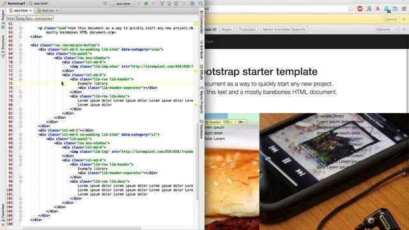Image resolution: width=409 pixels, height=230 pixels.
Task: Click the Search Everywhere magnifier icon
Action: click(201, 3)
